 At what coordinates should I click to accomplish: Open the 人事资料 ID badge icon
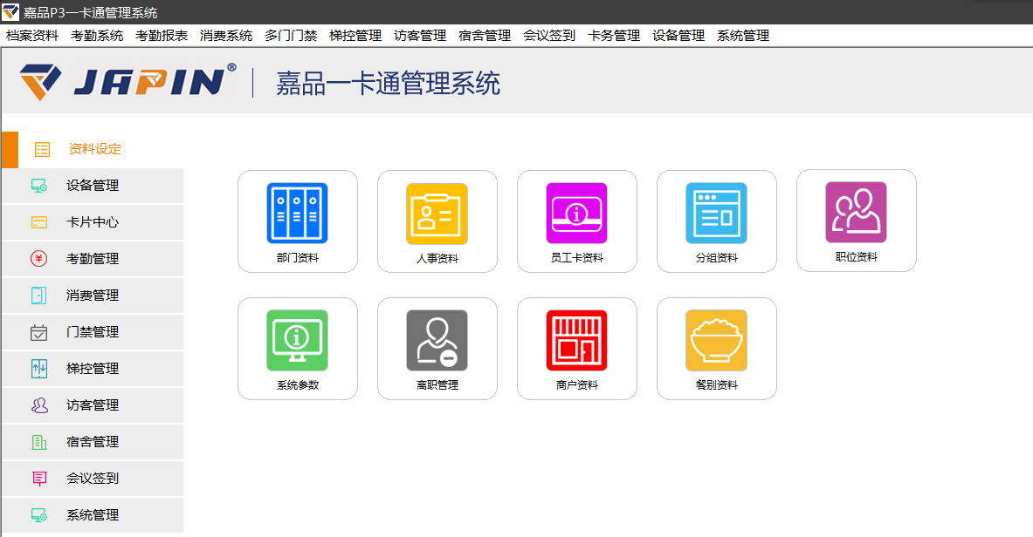(x=437, y=214)
